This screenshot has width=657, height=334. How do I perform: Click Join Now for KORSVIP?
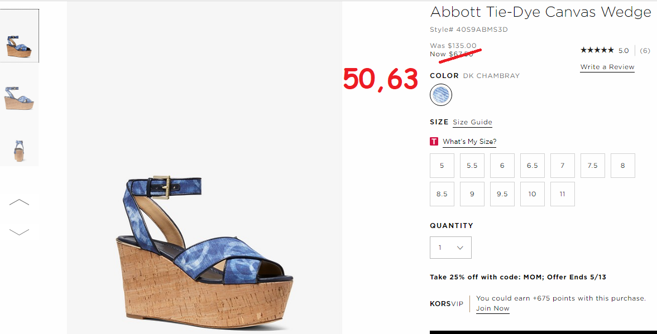[x=493, y=308]
